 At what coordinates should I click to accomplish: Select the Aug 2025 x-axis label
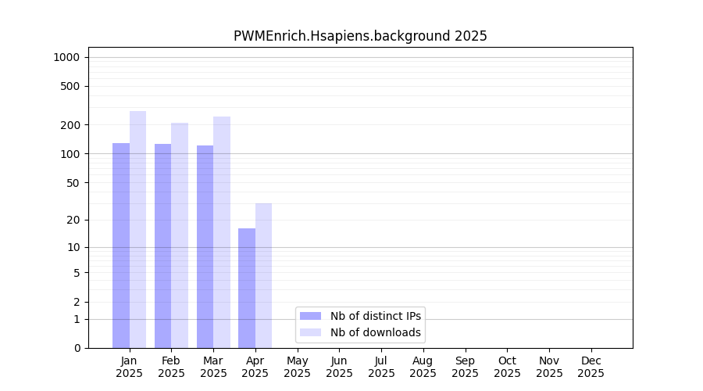(x=423, y=367)
